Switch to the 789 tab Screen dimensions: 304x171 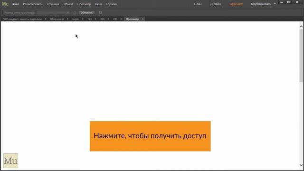pos(115,19)
